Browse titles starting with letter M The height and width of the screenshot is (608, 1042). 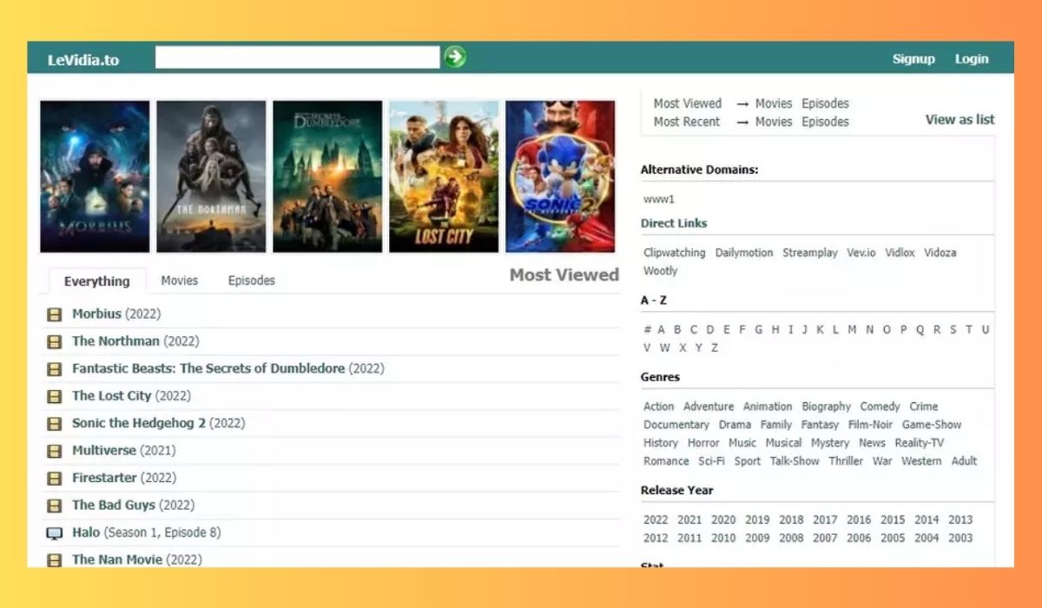(852, 330)
